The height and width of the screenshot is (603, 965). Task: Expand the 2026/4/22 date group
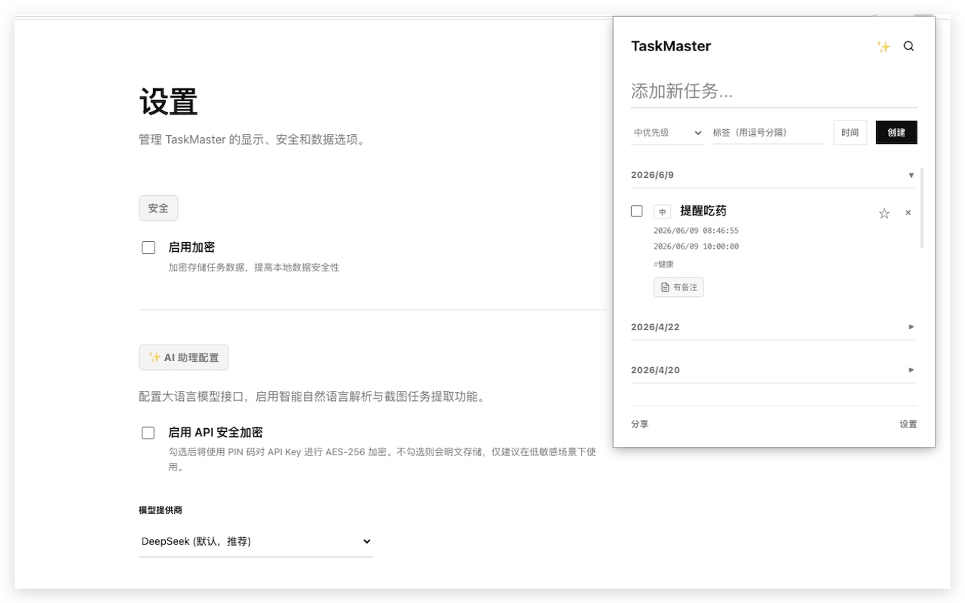point(773,327)
